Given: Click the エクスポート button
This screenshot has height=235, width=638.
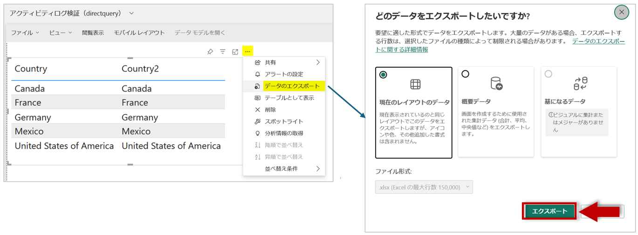Looking at the screenshot, I should (x=550, y=211).
